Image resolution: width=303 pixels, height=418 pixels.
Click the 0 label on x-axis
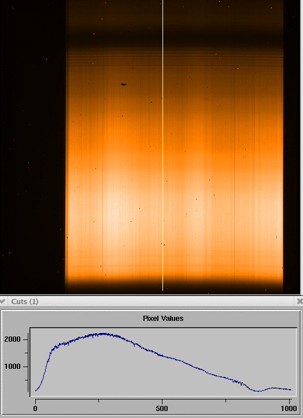tap(35, 408)
